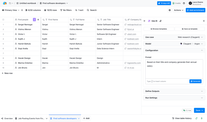Select the Junior Software Engineer cell

click(x=109, y=44)
